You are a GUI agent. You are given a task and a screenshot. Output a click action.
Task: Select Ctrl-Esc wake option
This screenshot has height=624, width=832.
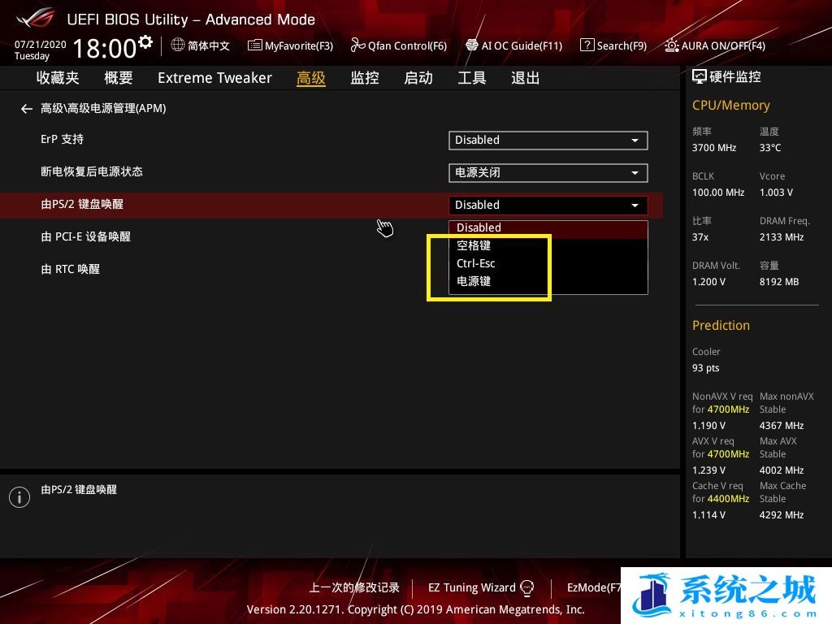point(548,264)
